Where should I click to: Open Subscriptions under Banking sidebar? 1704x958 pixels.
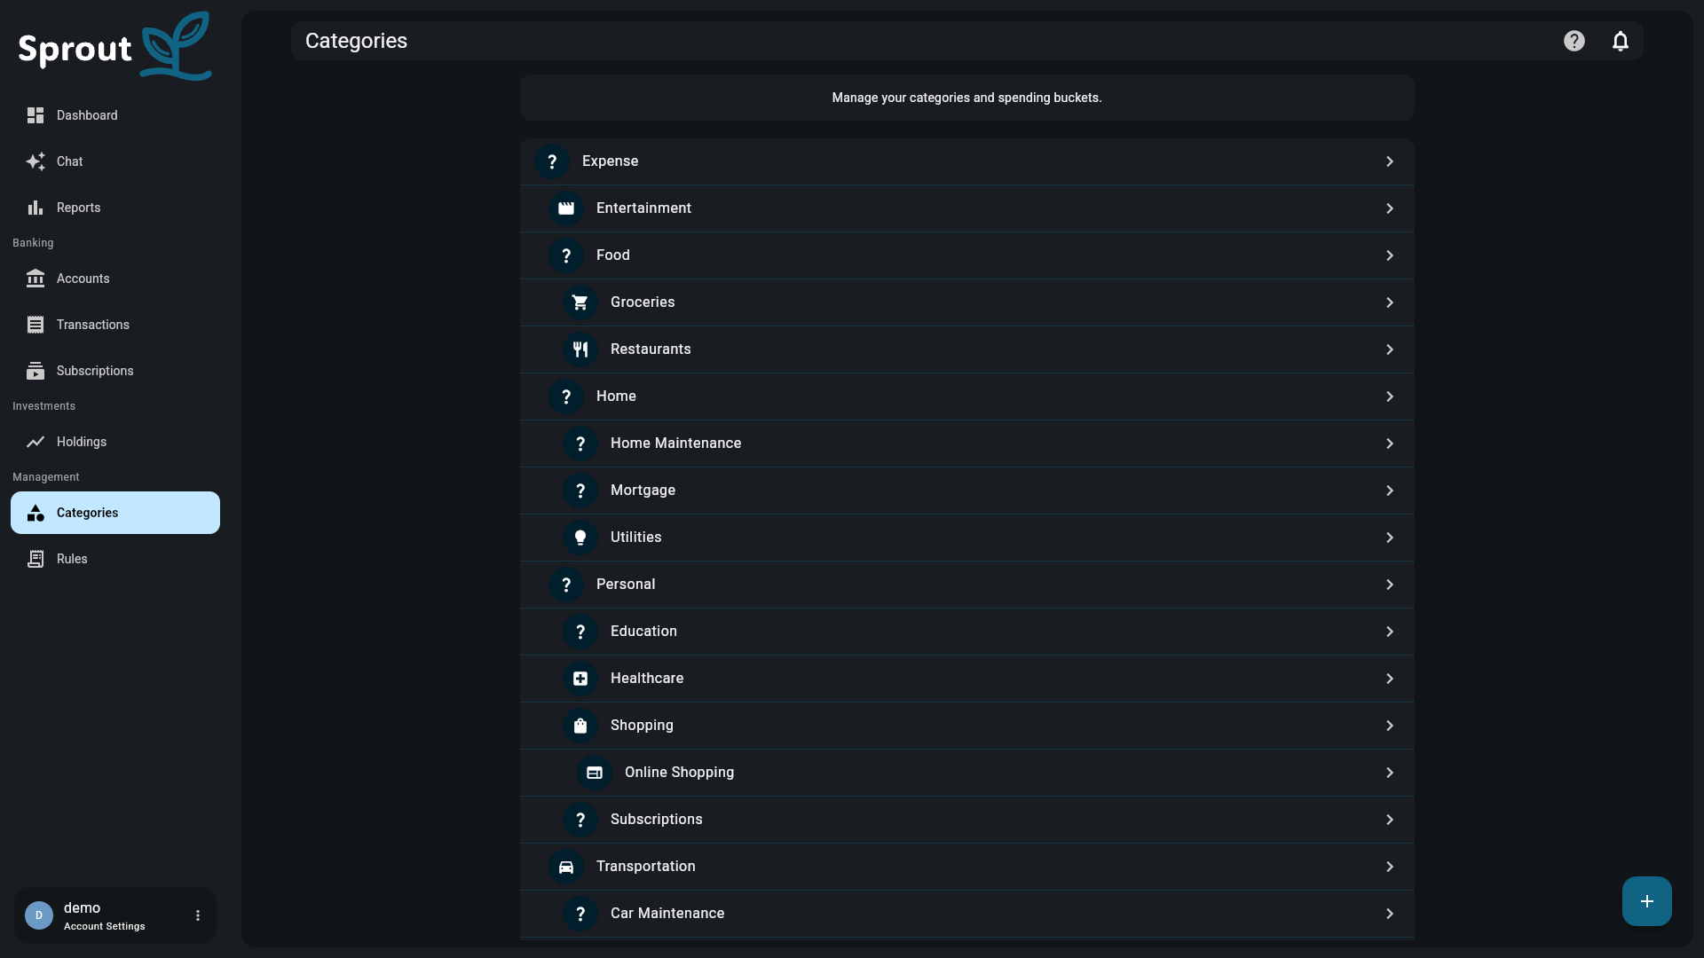point(115,371)
